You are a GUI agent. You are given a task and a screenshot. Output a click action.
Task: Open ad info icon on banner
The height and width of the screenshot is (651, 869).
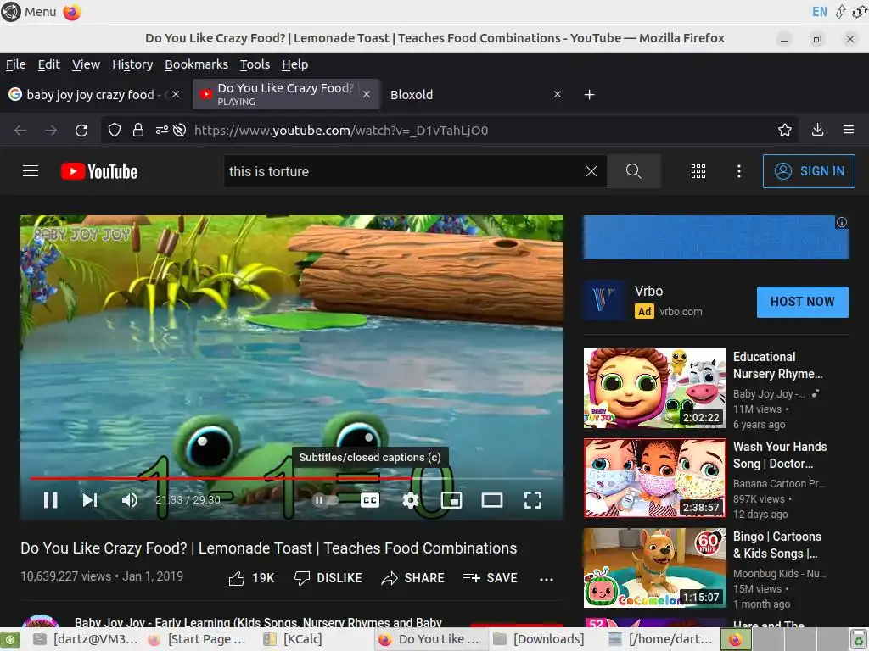(841, 222)
